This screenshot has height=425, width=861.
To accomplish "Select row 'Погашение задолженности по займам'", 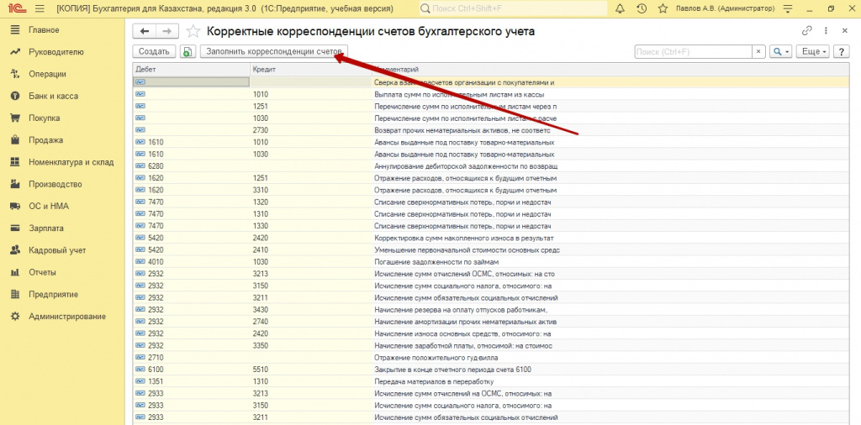I will click(x=491, y=262).
